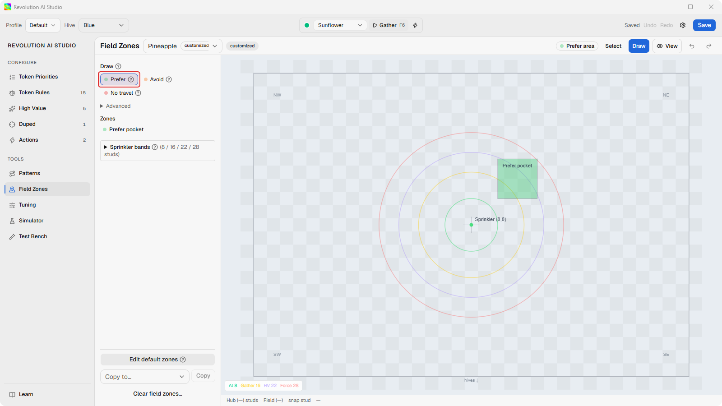Screen dimensions: 722x406
Task: Click the blue Save button
Action: [x=704, y=25]
